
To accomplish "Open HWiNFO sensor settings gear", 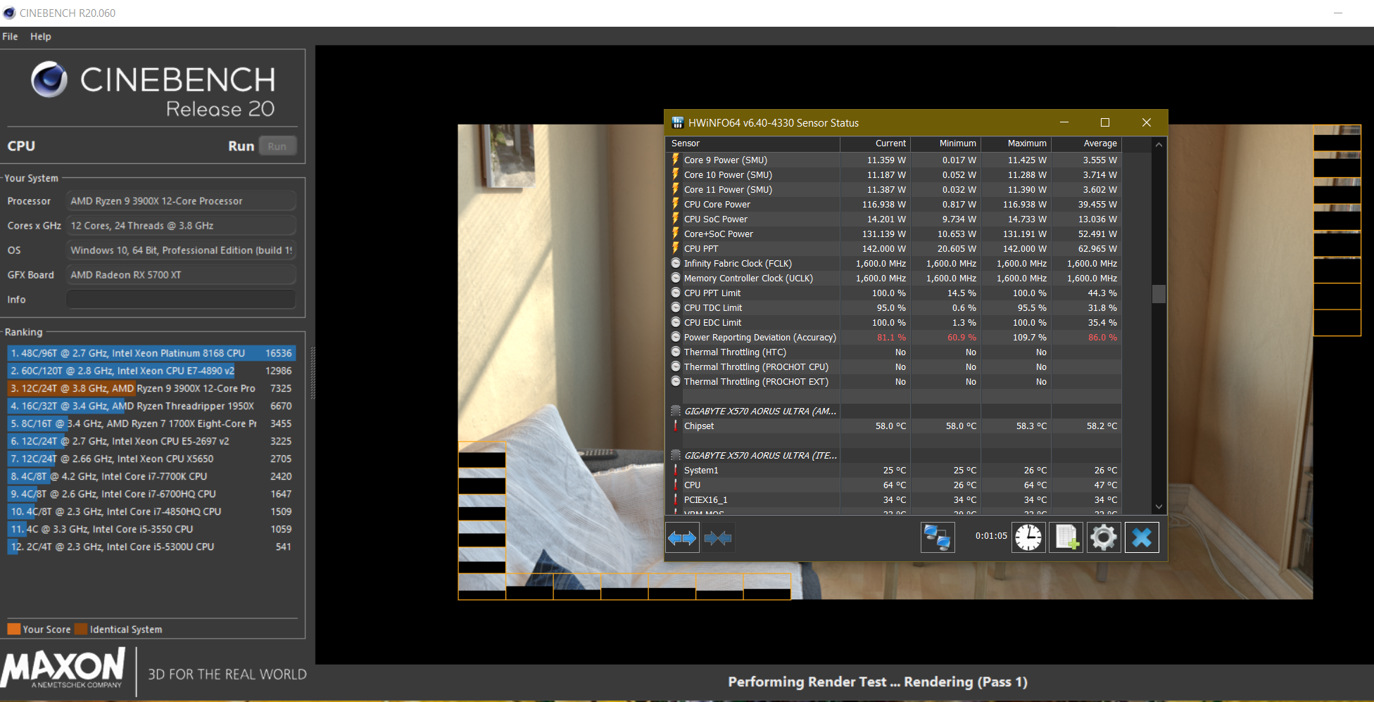I will pos(1104,538).
